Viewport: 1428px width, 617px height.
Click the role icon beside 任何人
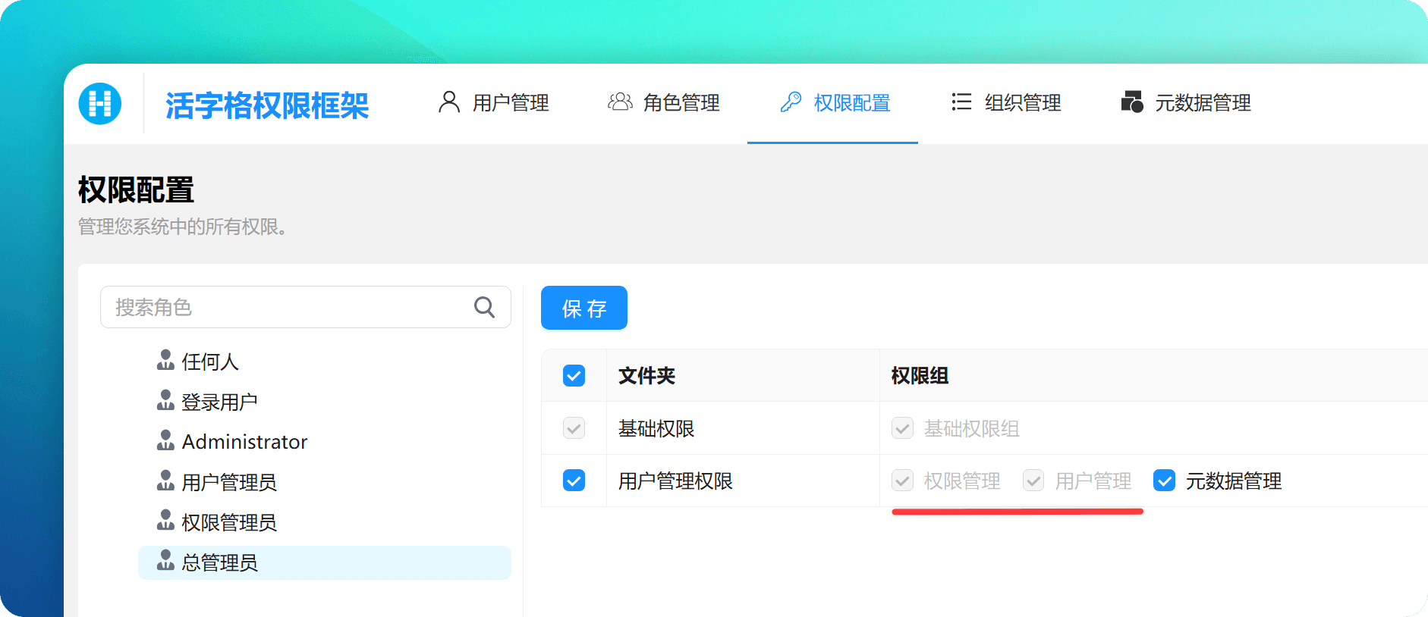[x=165, y=360]
